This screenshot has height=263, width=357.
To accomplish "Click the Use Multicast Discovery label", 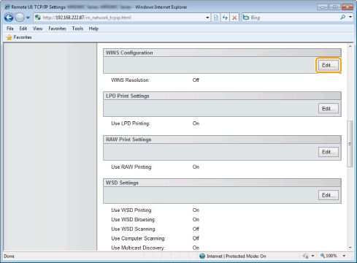I will click(x=138, y=248).
